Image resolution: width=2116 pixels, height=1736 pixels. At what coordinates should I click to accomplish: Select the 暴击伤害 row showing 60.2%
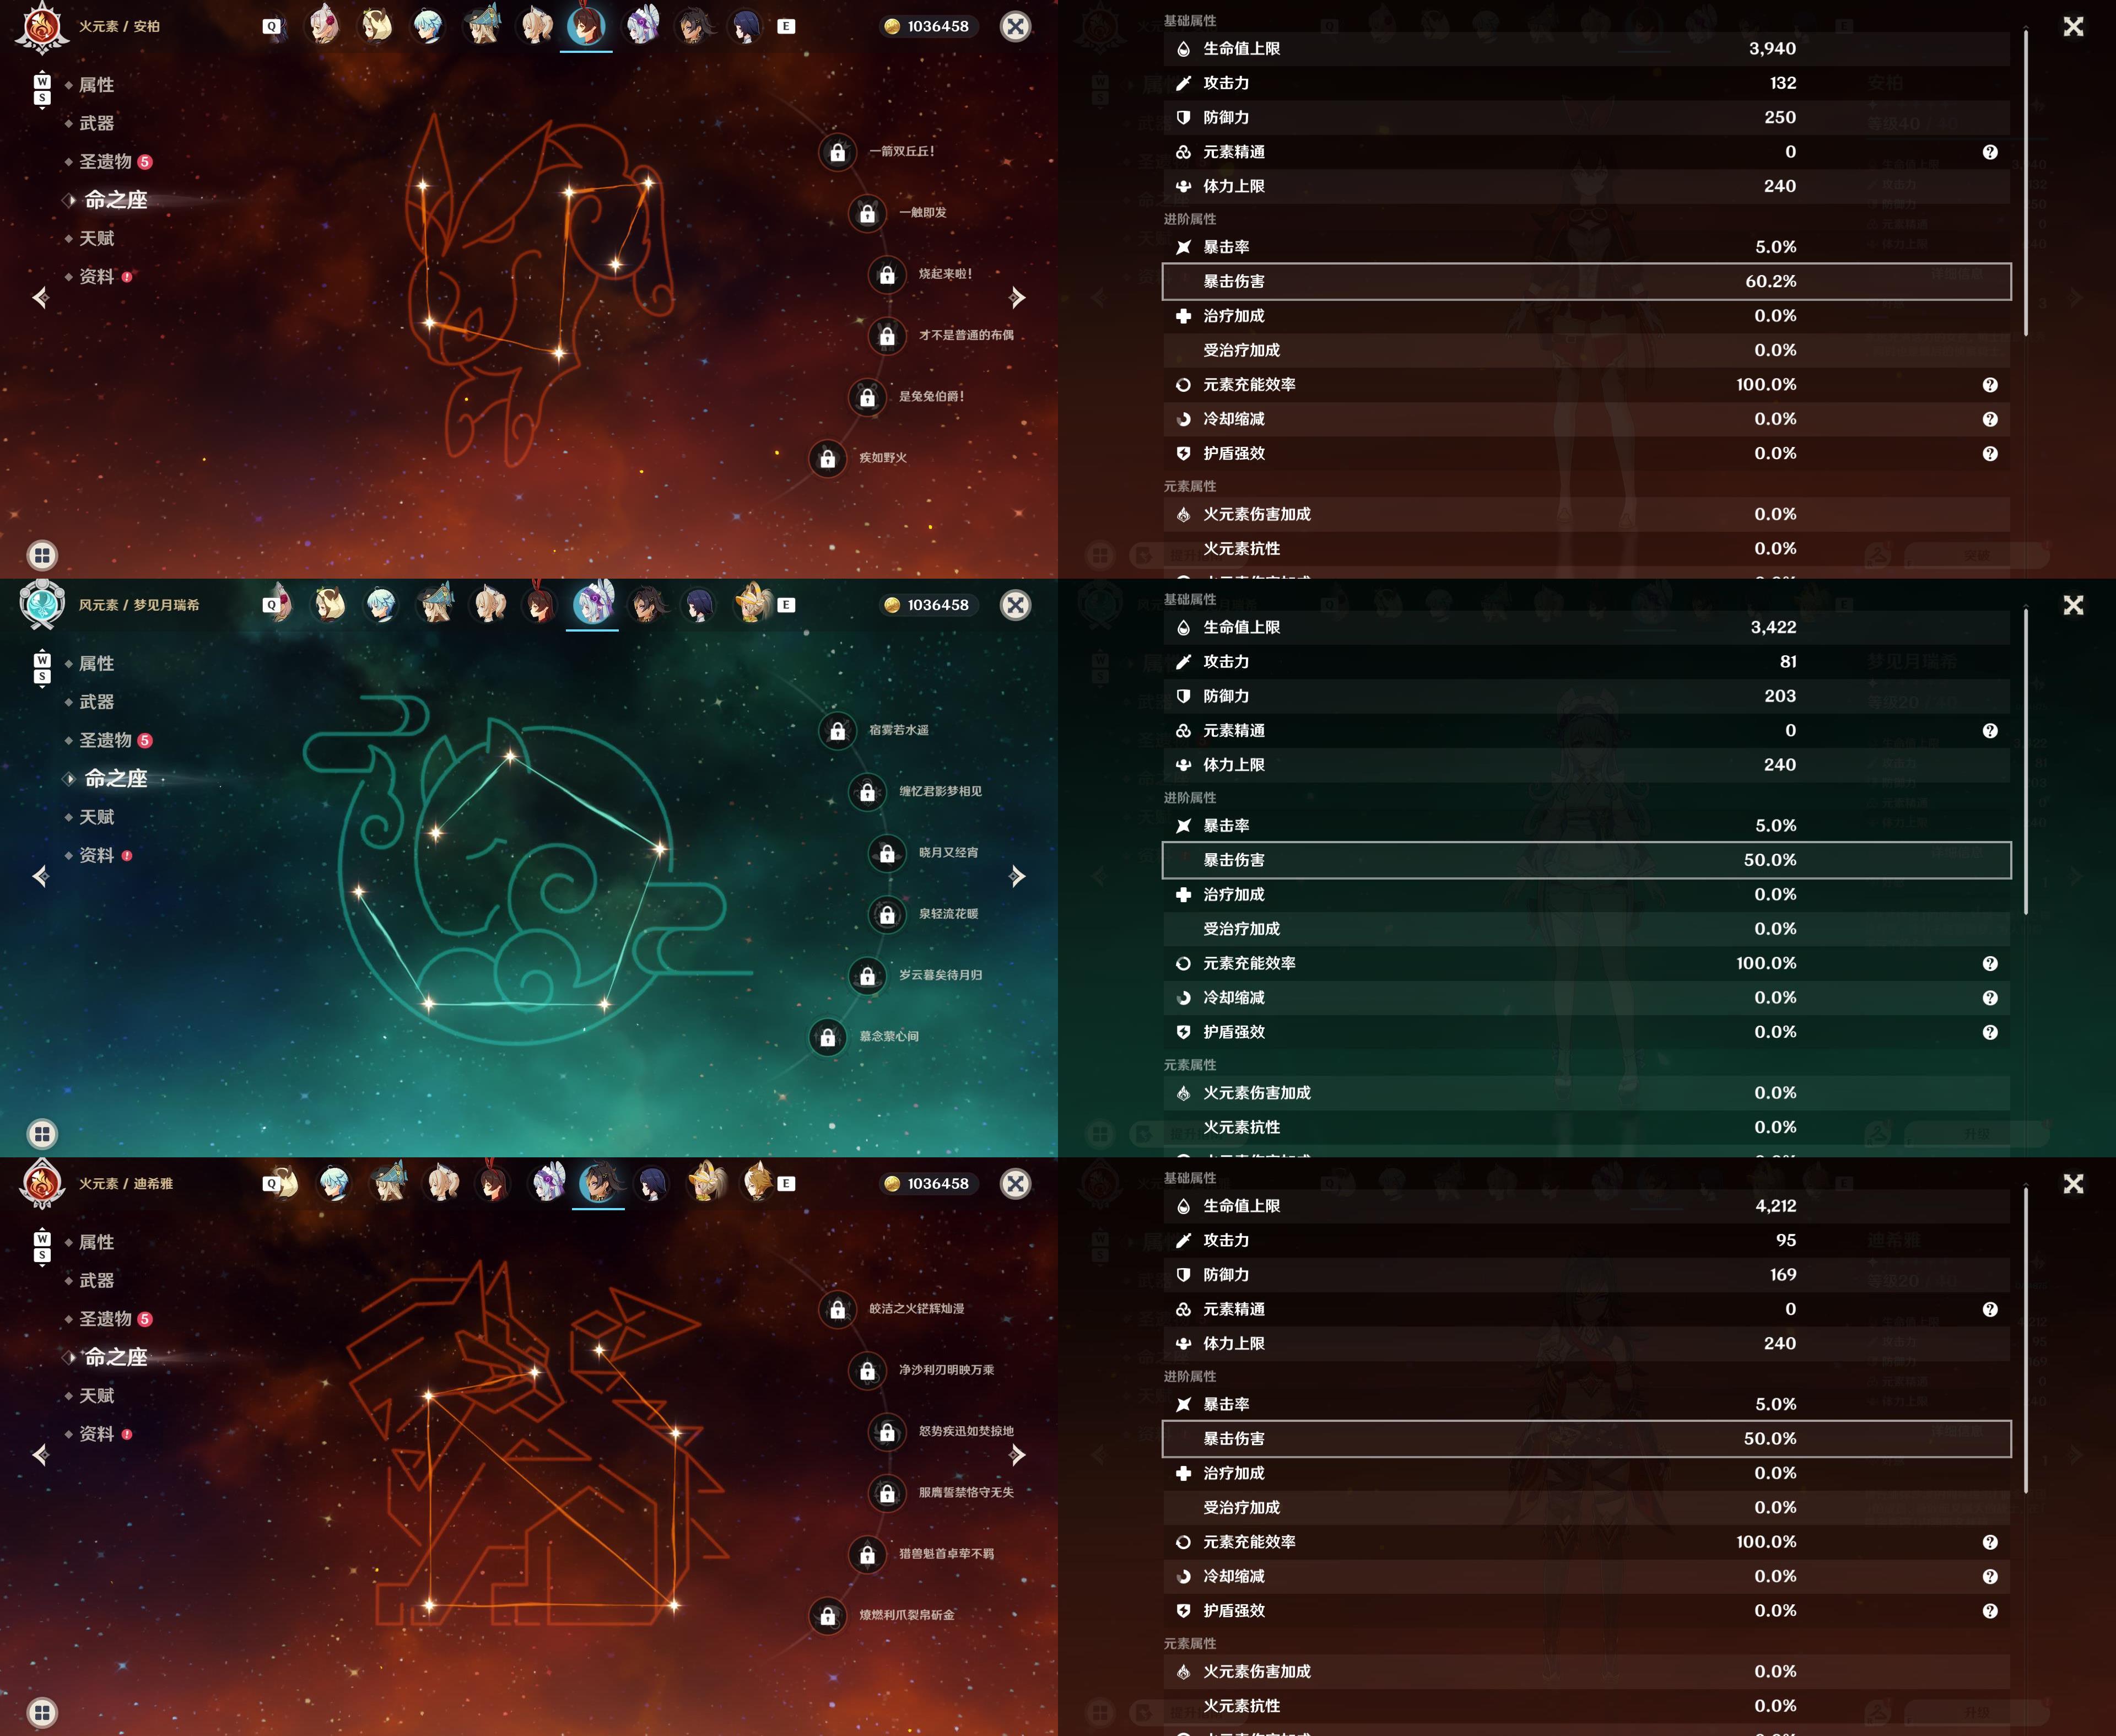point(1586,281)
